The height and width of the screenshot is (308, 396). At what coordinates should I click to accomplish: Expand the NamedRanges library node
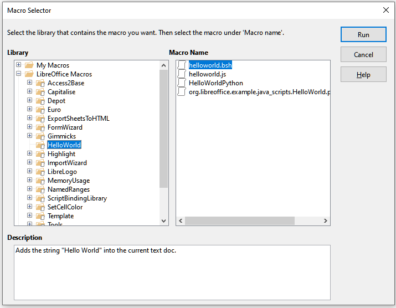coord(29,189)
